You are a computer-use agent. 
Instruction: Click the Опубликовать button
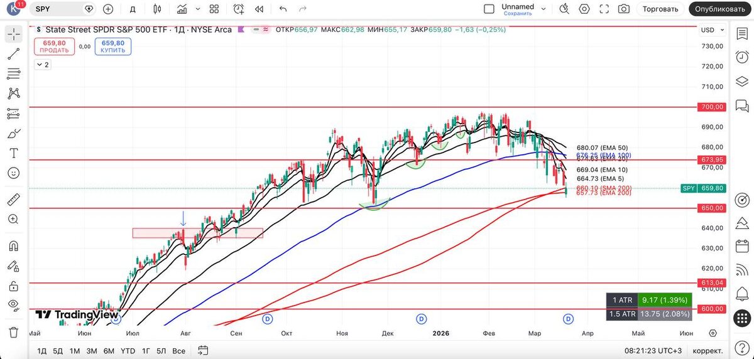[721, 9]
